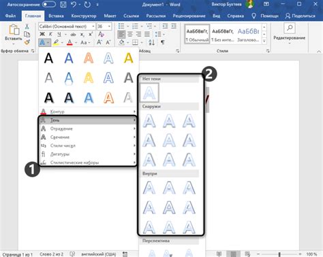Toggle the AutoSave switch
323x257 pixels.
point(49,4)
